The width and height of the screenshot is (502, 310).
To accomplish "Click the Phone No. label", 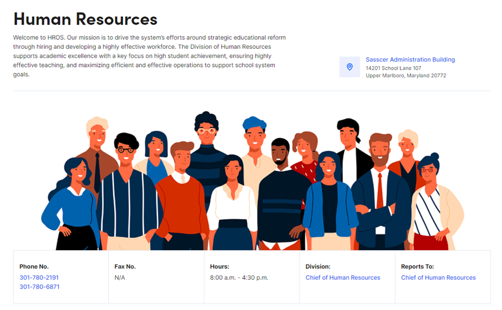I will [x=34, y=266].
